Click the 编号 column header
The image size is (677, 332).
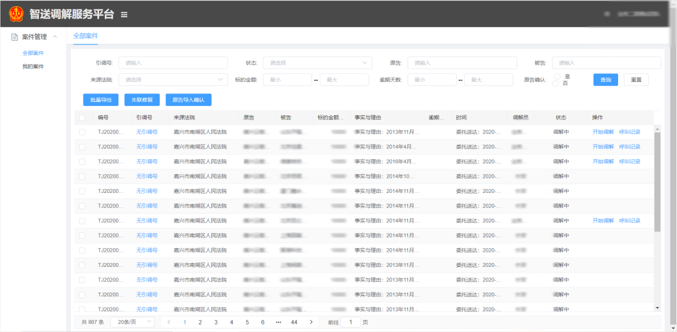pos(103,117)
